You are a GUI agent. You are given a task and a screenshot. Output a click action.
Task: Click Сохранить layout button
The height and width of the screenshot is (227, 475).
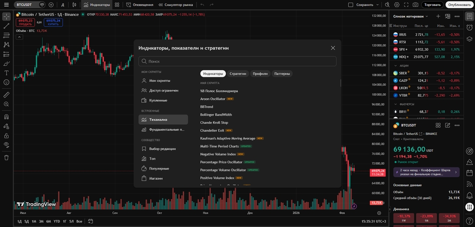click(365, 5)
